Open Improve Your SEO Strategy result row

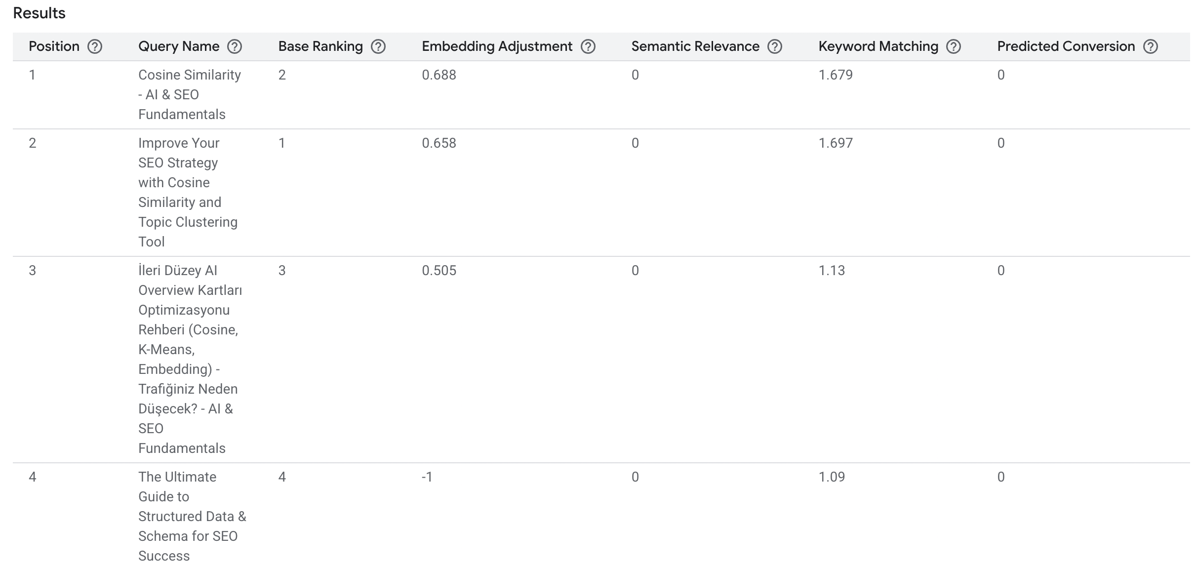(x=188, y=192)
